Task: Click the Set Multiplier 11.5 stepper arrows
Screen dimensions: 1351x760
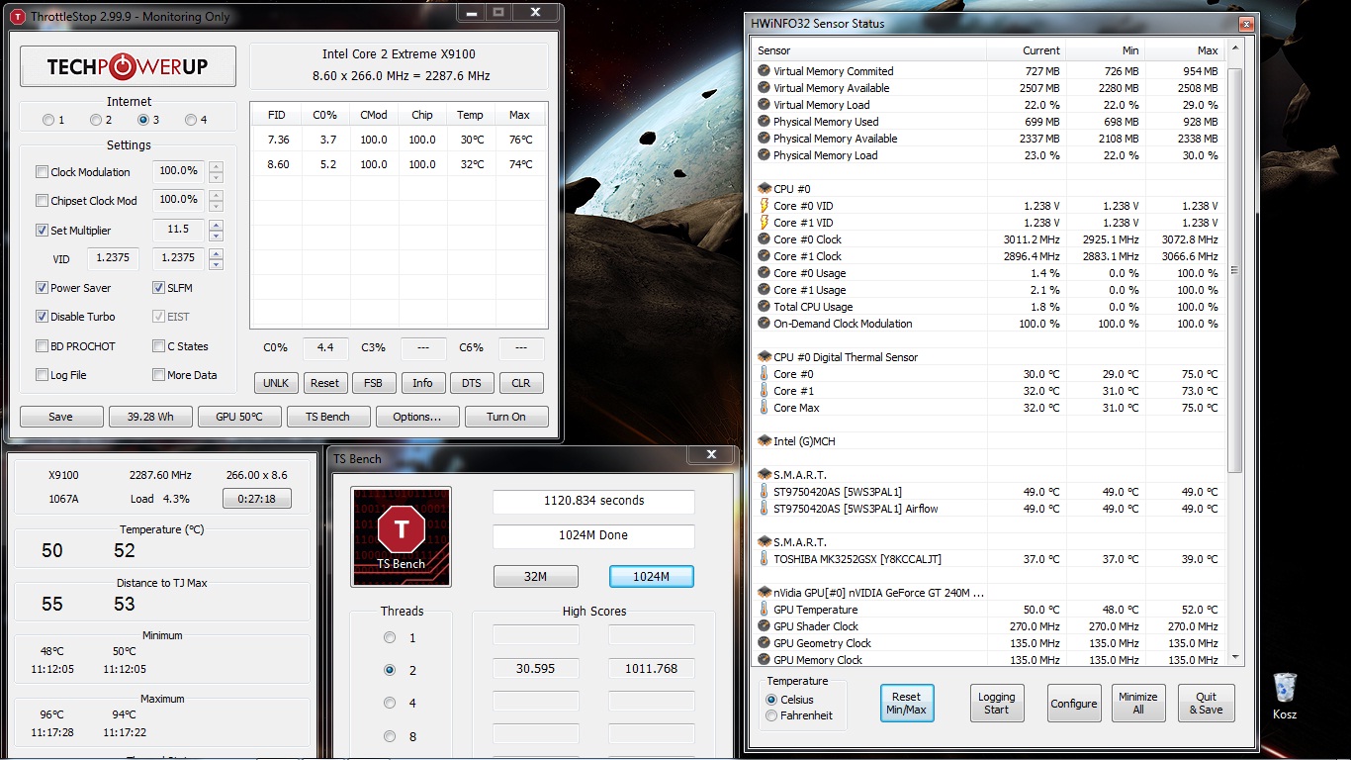Action: point(216,231)
